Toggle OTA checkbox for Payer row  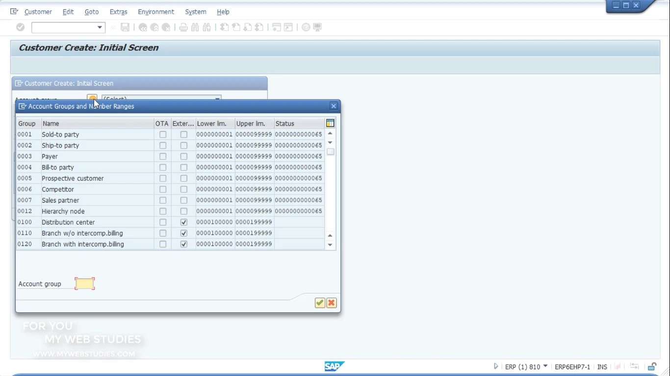[163, 157]
